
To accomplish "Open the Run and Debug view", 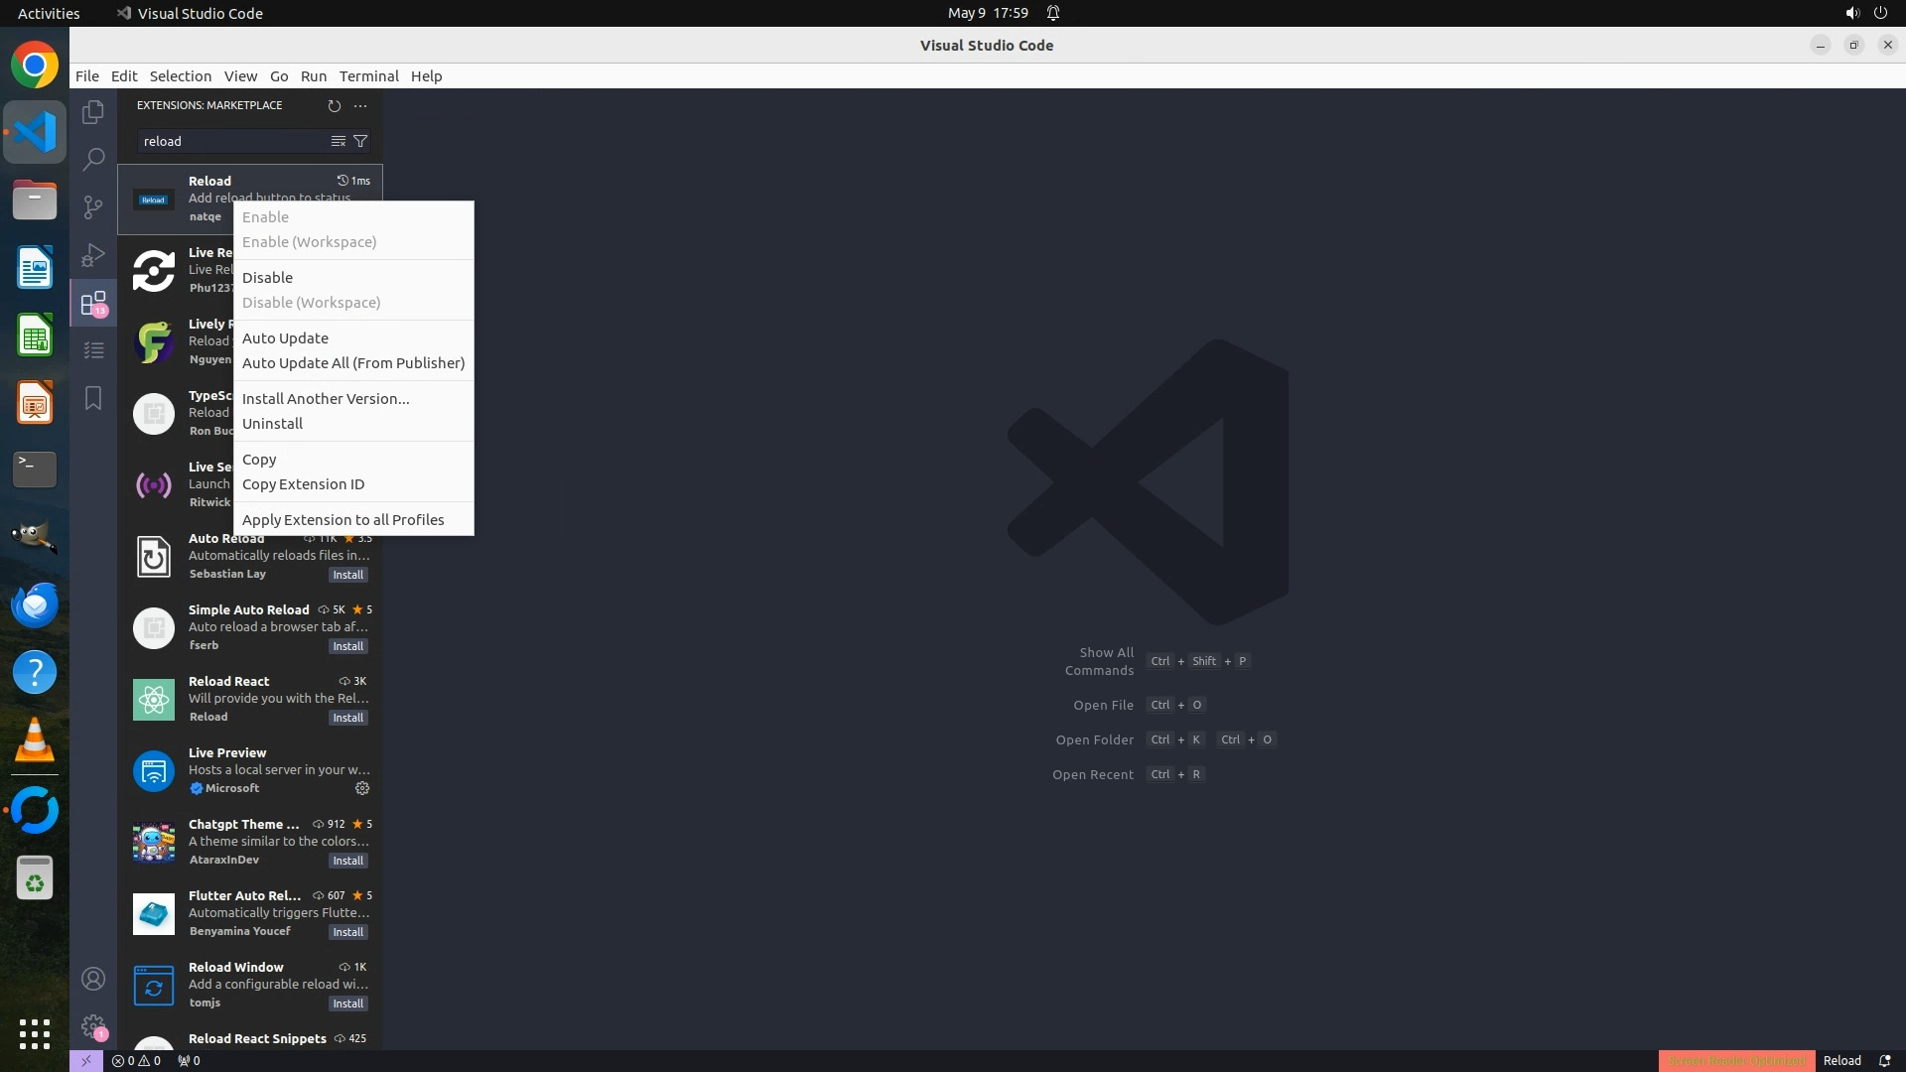I will 93,255.
